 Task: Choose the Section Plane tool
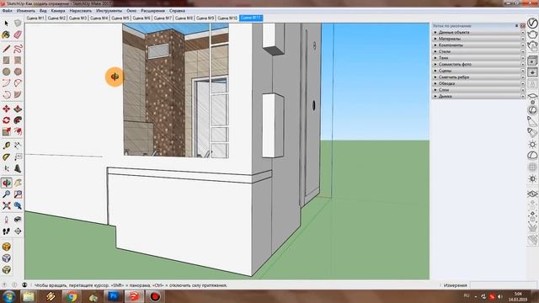(x=18, y=231)
